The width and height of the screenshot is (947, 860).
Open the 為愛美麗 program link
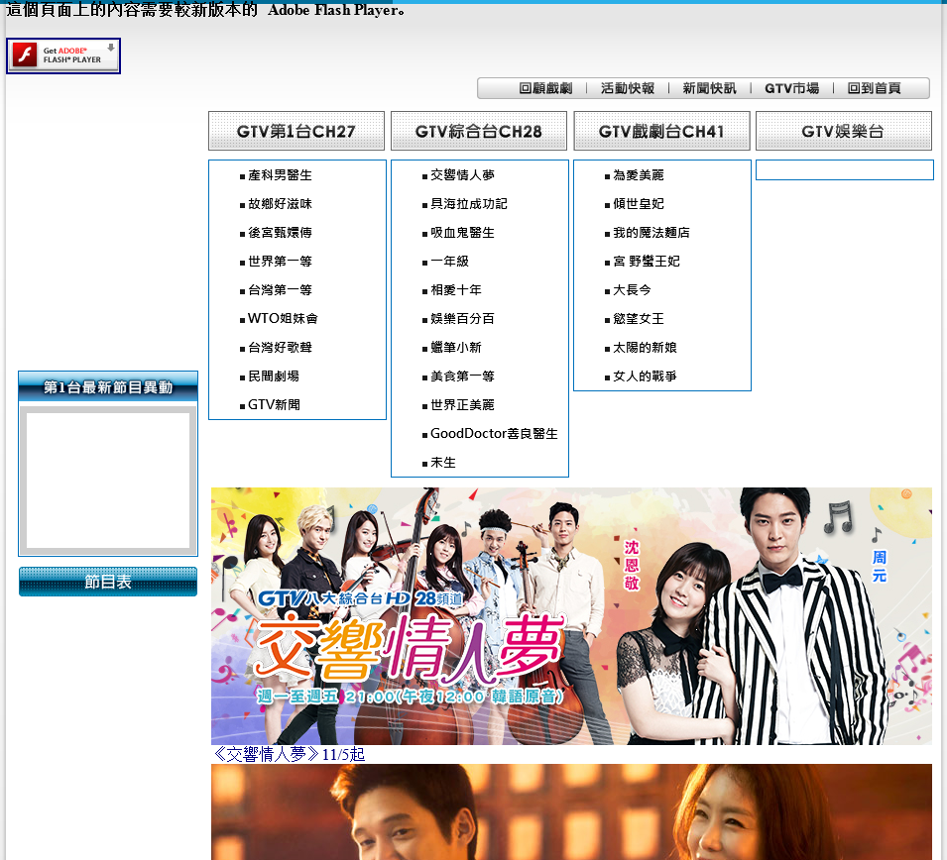639,175
